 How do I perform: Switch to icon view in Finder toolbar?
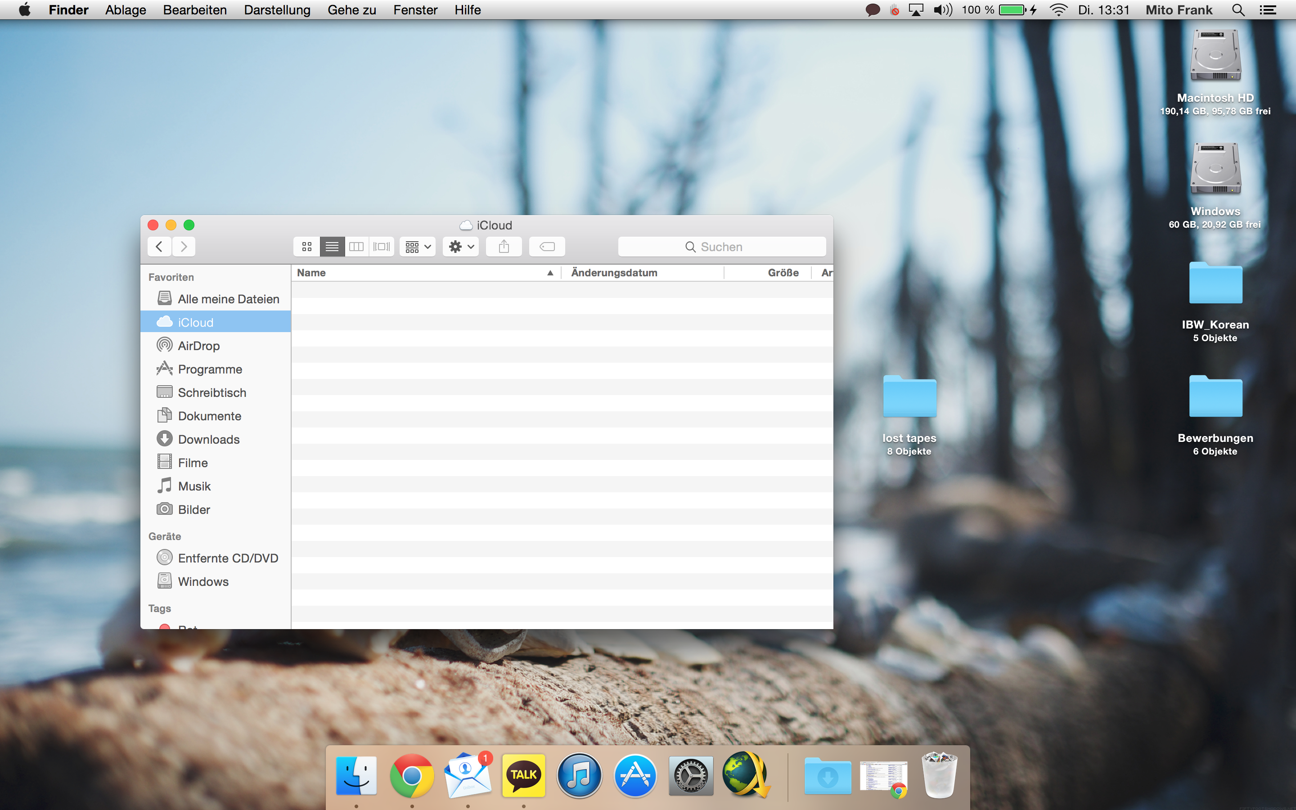306,247
